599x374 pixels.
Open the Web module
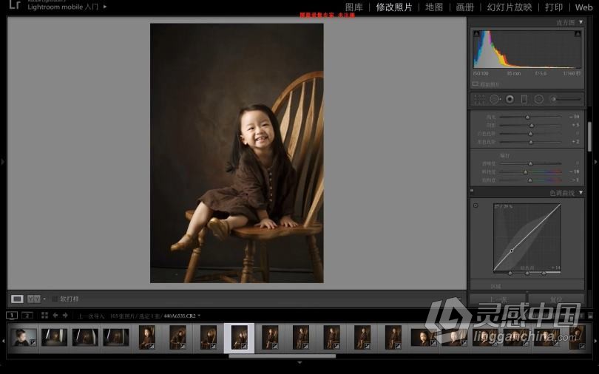coord(583,7)
